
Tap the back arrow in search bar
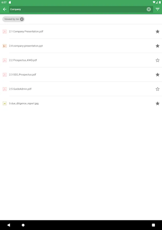click(x=4, y=9)
